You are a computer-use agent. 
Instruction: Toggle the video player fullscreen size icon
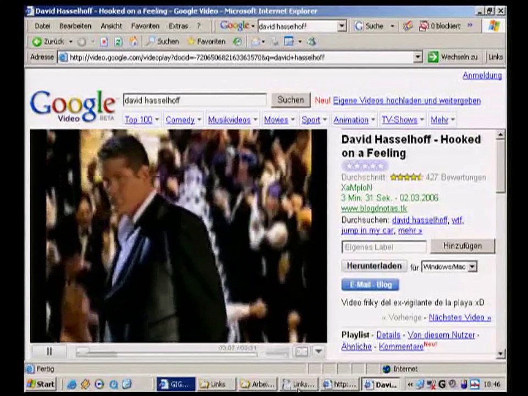click(301, 351)
